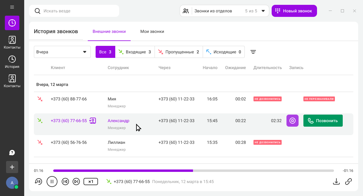Open help chat bubble in sidebar
The image size is (363, 196).
point(12,153)
